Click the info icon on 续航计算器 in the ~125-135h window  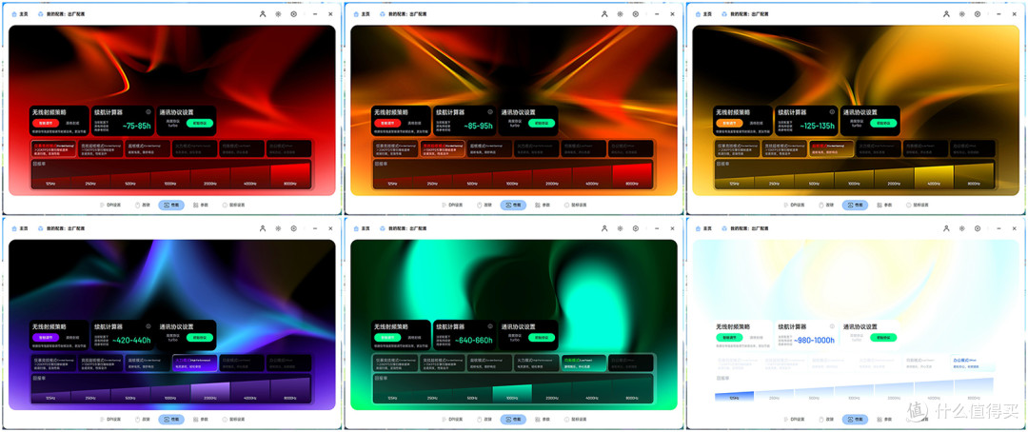832,112
